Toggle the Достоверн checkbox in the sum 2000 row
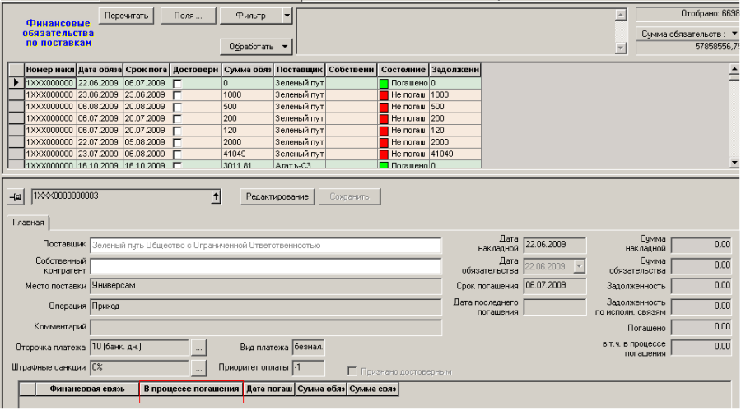Screen dimensions: 741x410 point(177,142)
